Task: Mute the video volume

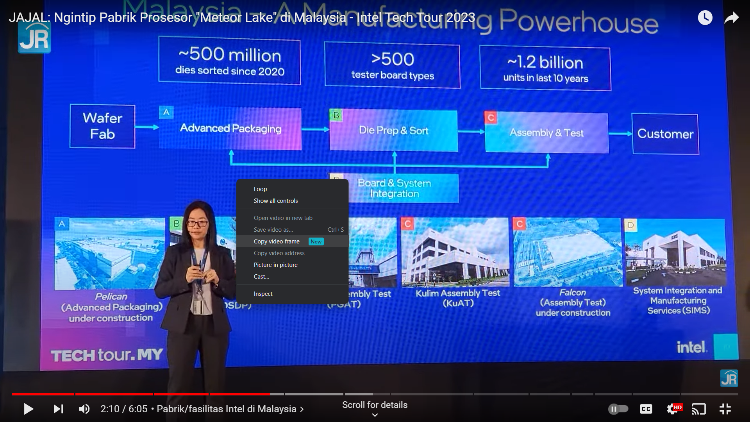Action: coord(84,409)
